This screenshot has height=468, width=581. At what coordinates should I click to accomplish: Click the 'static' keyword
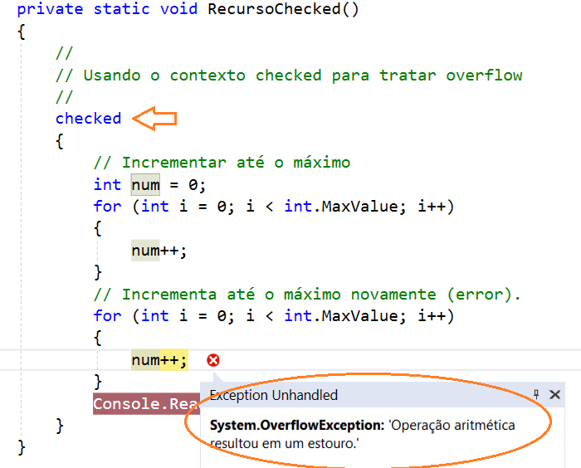tap(121, 9)
